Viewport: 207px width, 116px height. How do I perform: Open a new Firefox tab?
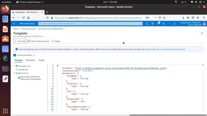(47, 12)
